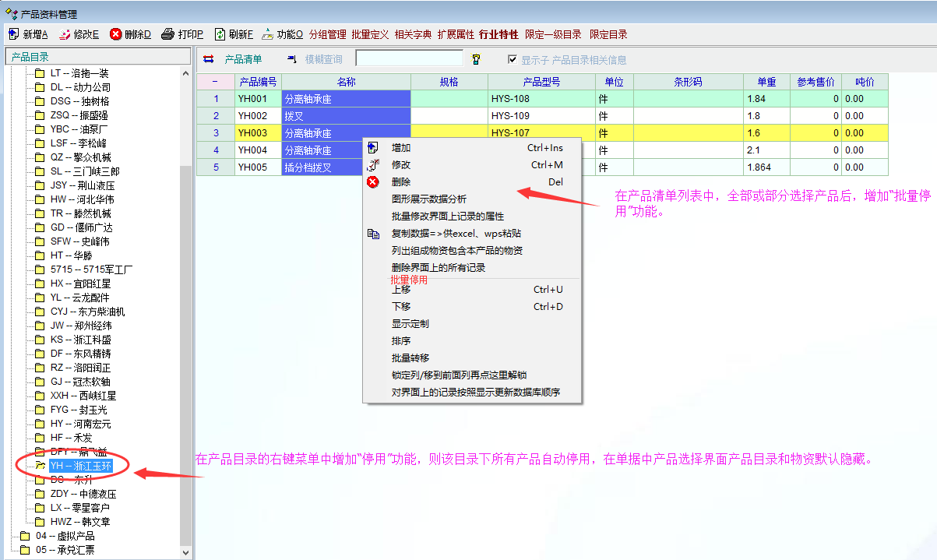937x560 pixels.
Task: Click the 模糊查询 search input field
Action: pyautogui.click(x=409, y=59)
